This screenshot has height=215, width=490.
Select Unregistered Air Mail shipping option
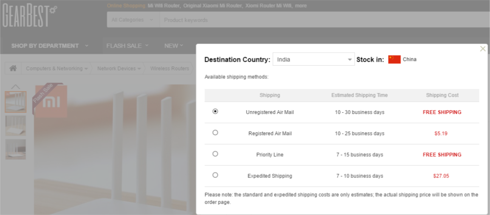[x=215, y=112]
